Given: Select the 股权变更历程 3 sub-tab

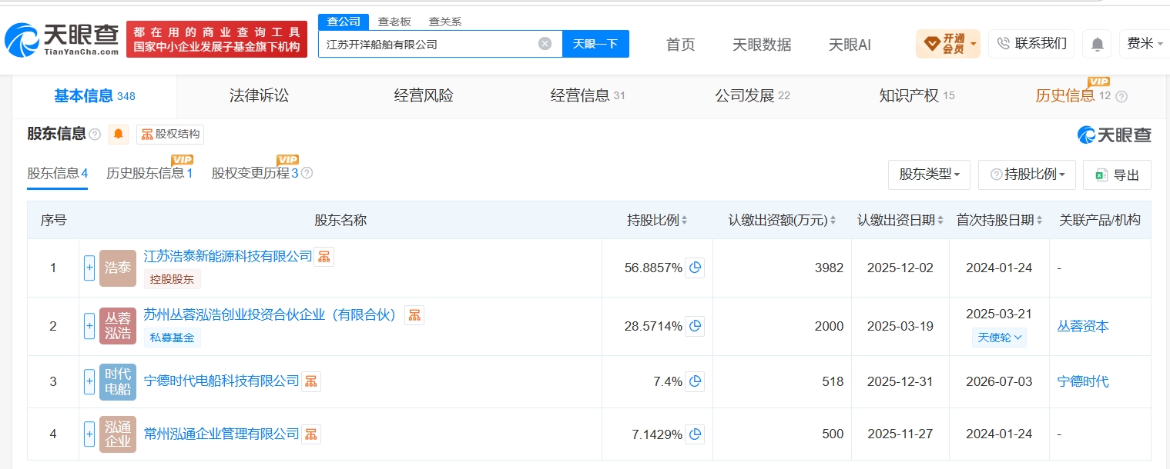Looking at the screenshot, I should click(255, 173).
